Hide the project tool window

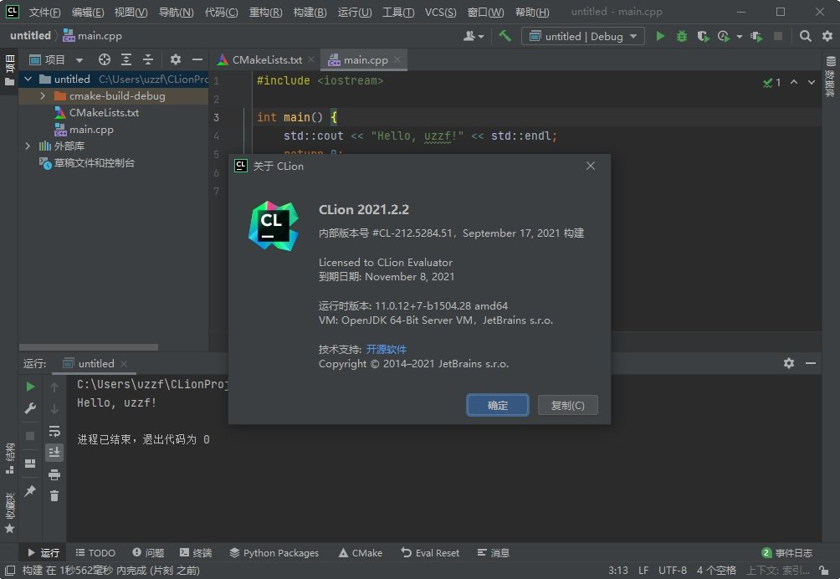click(x=197, y=59)
